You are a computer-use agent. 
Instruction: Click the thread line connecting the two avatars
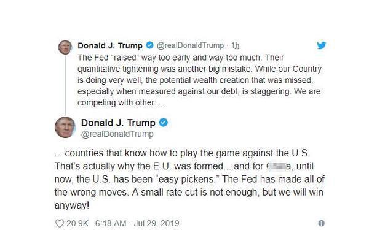coord(65,85)
